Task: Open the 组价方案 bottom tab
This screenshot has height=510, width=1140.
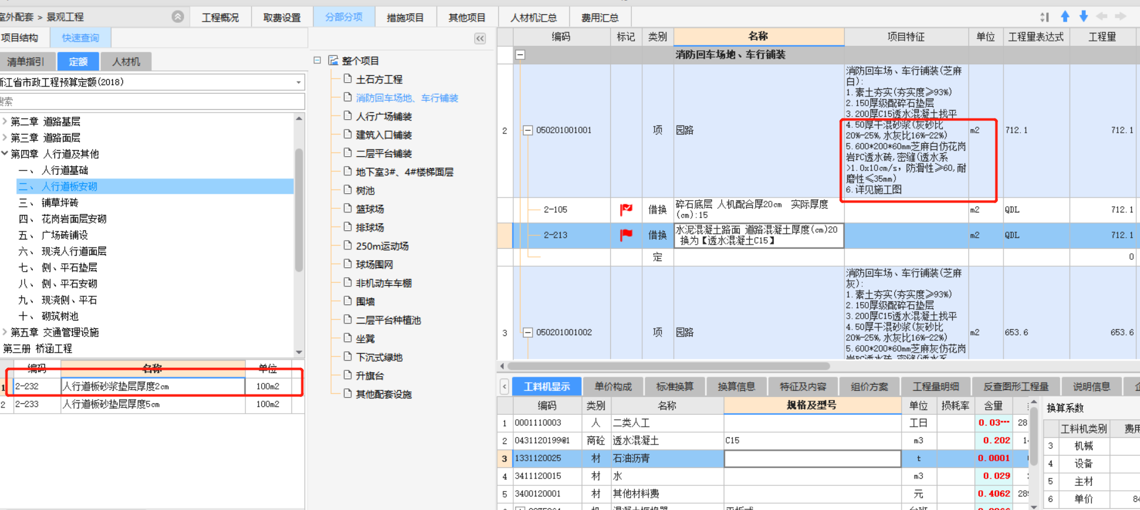Action: [x=870, y=387]
